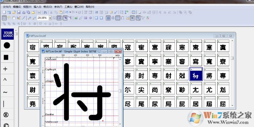Click the Eraser tool icon

coord(139,12)
